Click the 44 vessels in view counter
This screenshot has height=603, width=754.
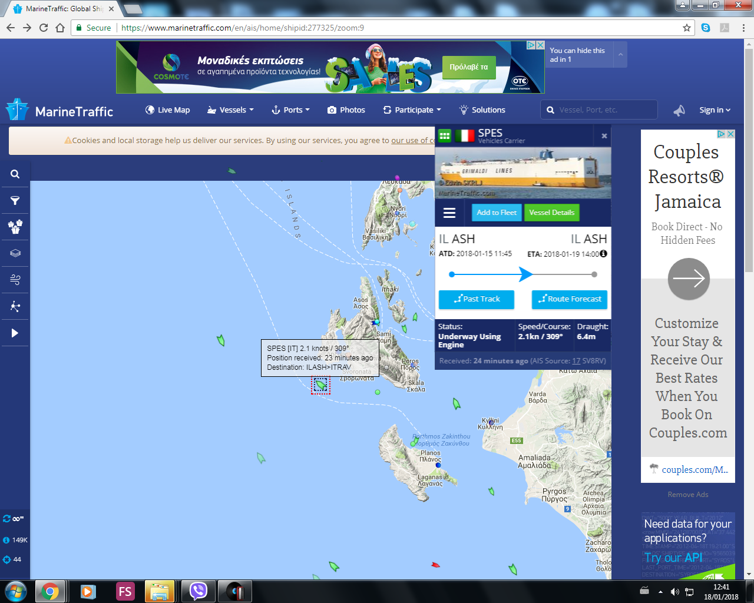12,559
